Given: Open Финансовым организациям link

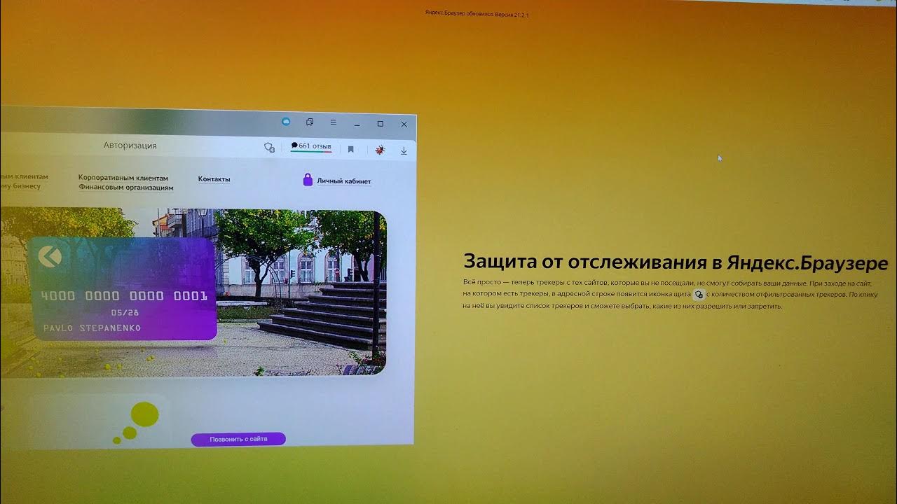Looking at the screenshot, I should (126, 187).
